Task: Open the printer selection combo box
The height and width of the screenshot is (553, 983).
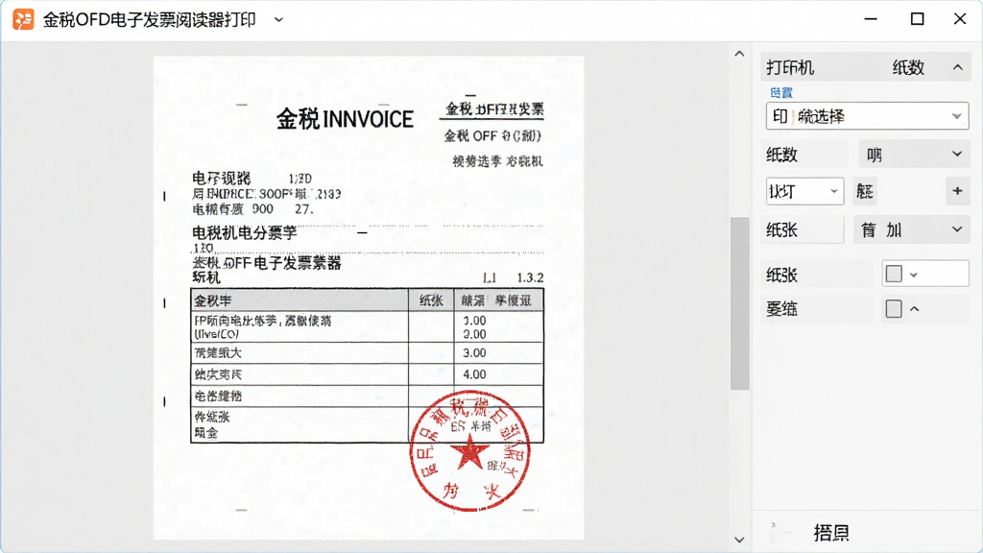Action: point(867,116)
